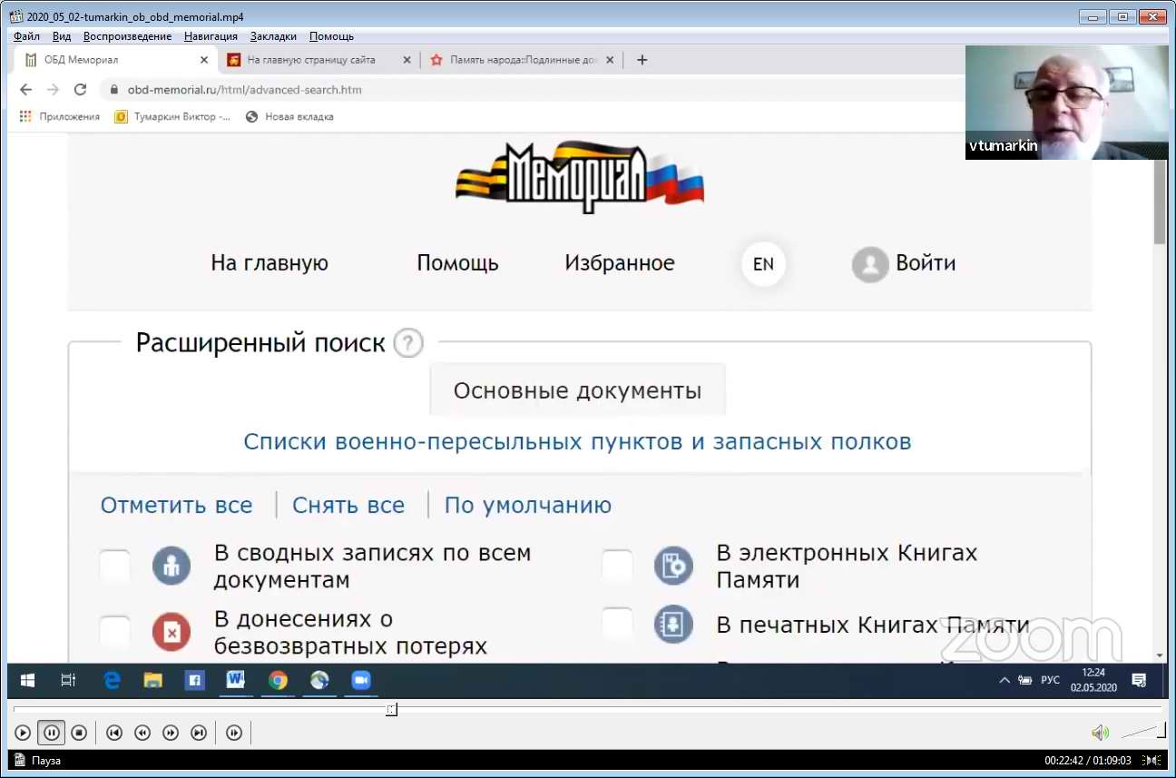
Task: Click the frame step button
Action: (234, 733)
